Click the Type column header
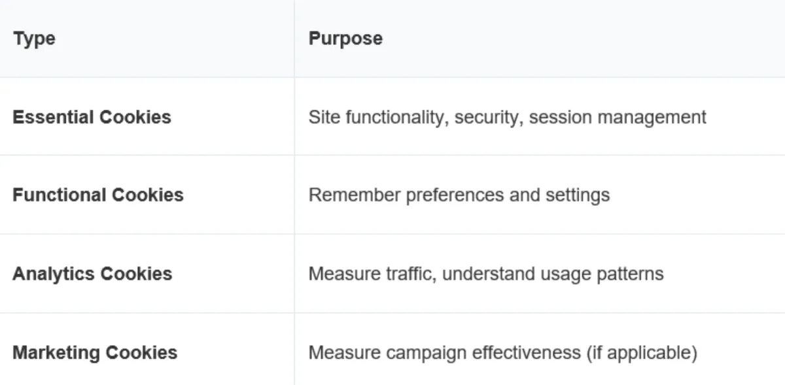 pyautogui.click(x=34, y=39)
